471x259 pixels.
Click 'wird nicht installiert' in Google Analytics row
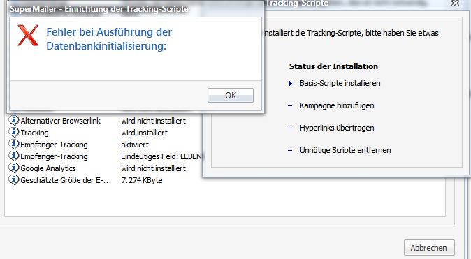(154, 168)
